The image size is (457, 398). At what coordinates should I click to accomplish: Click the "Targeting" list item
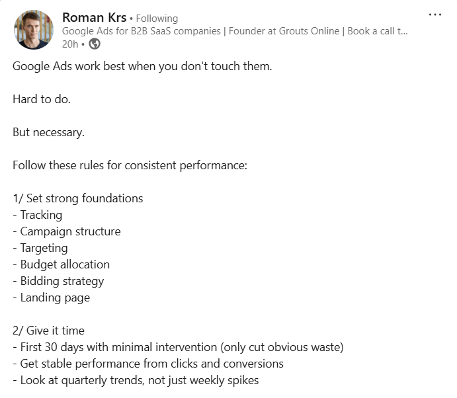(44, 248)
